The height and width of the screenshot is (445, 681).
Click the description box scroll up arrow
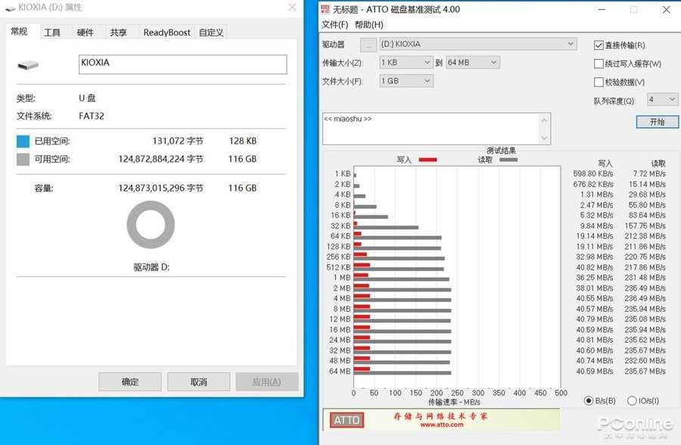point(544,120)
